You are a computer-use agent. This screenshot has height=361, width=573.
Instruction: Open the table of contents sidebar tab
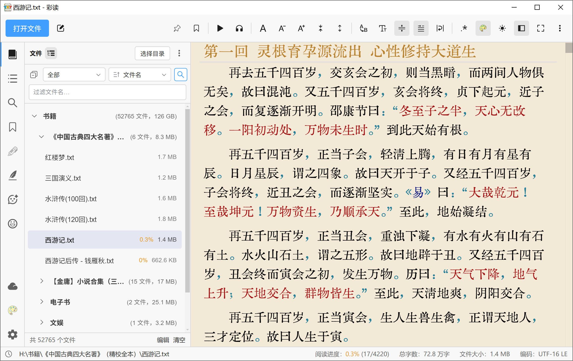click(13, 78)
